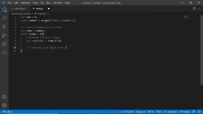
Task: Open the Extensions view
Action: (4, 44)
